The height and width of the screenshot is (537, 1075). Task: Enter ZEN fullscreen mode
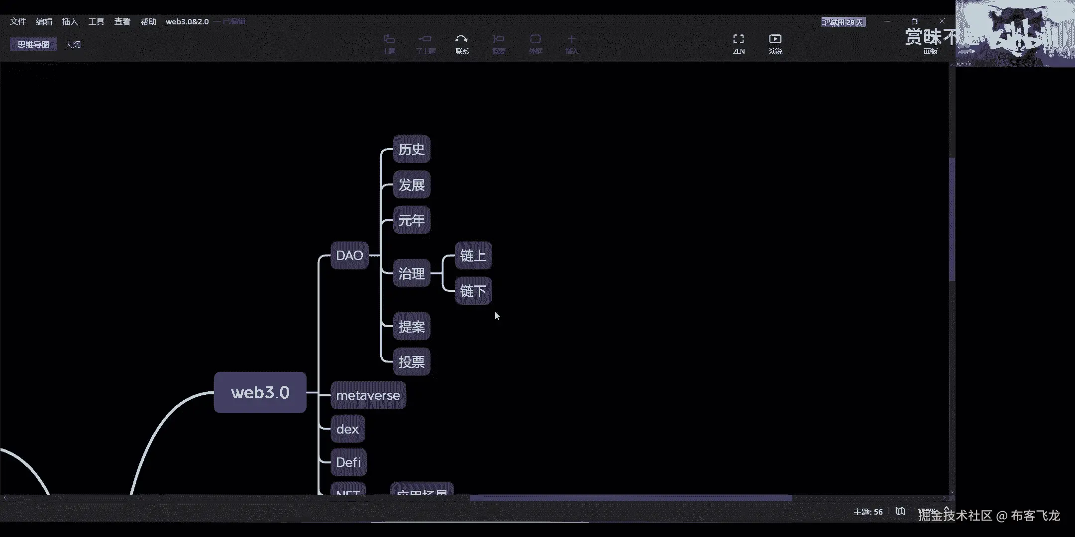pyautogui.click(x=739, y=40)
